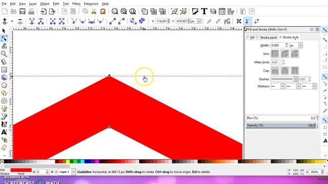Image resolution: width=328 pixels, height=184 pixels.
Task: Click the Import icon
Action: pyautogui.click(x=43, y=11)
